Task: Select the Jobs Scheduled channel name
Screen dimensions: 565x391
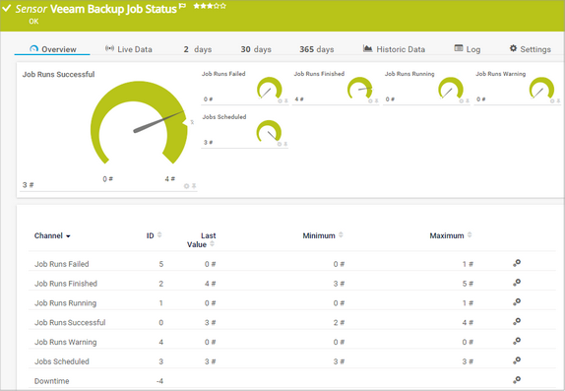Action: coord(62,361)
